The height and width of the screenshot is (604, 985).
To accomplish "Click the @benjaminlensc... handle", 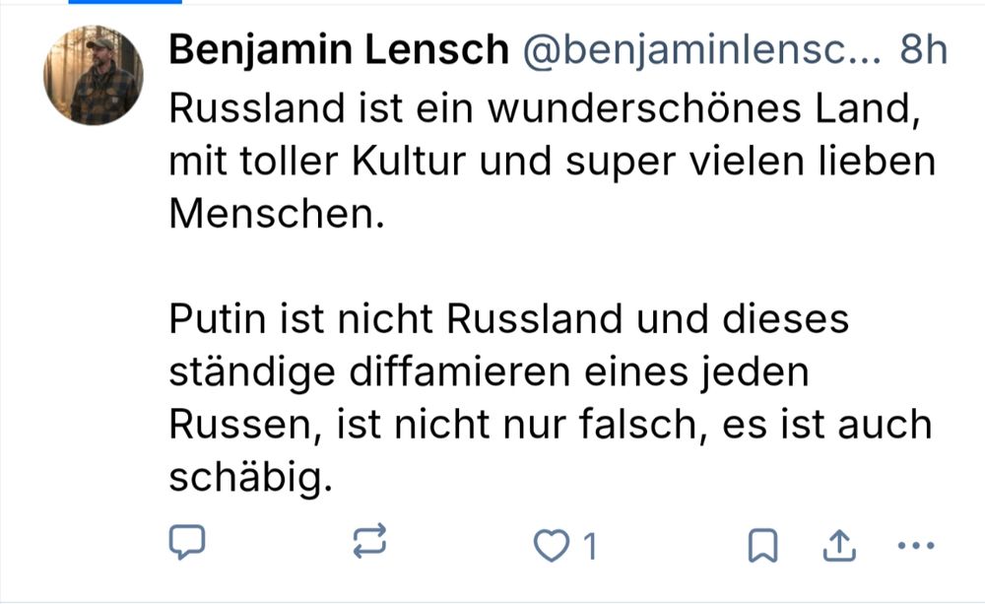I will pos(700,51).
